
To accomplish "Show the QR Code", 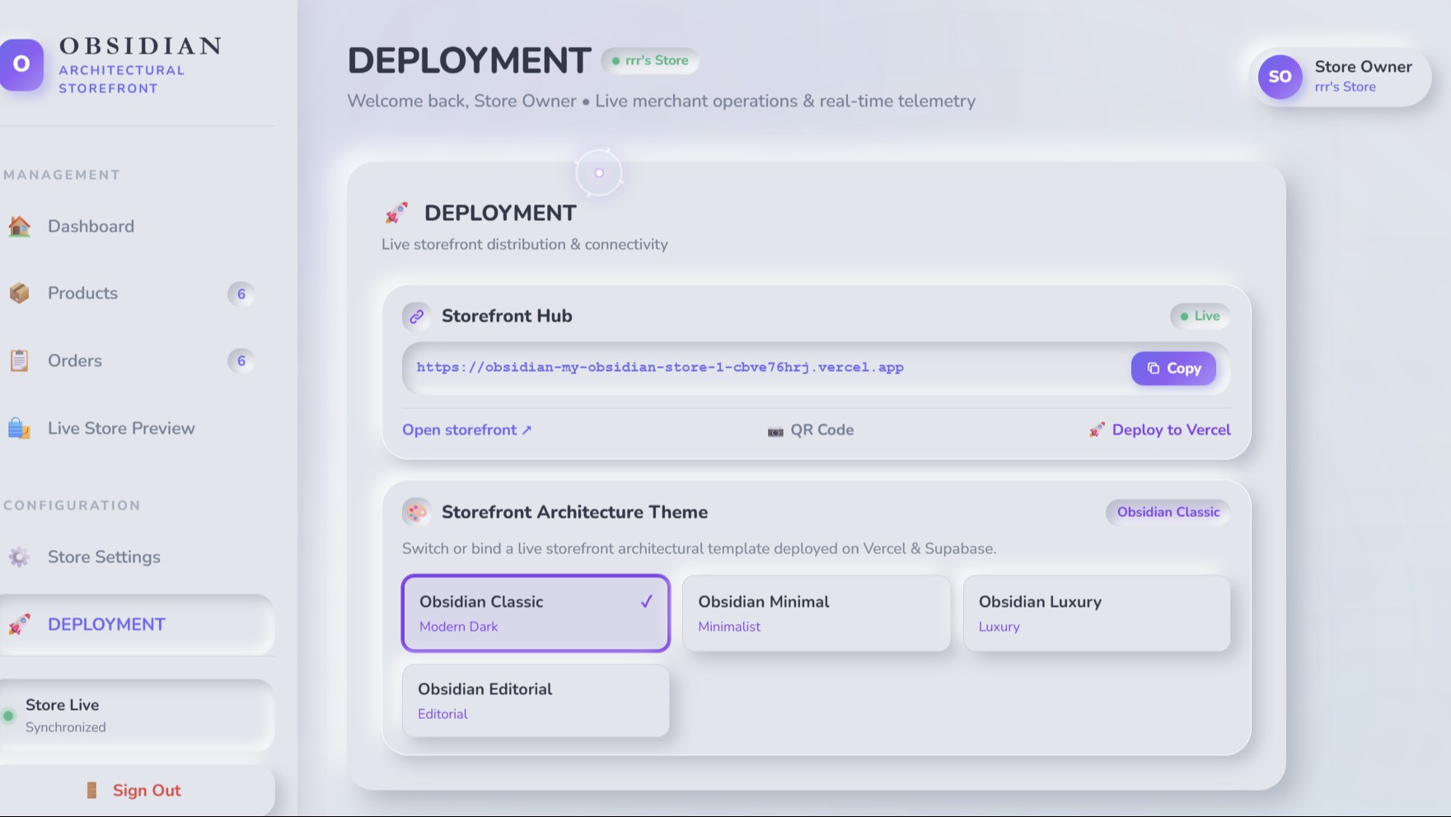I will 811,430.
